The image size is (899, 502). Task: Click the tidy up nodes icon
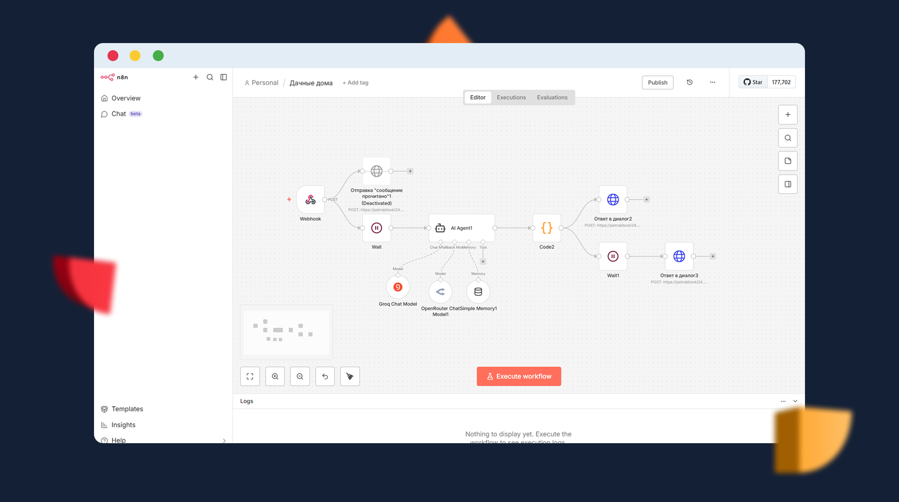(350, 376)
